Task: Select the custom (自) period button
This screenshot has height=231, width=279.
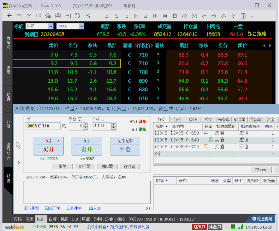Action: click(175, 16)
